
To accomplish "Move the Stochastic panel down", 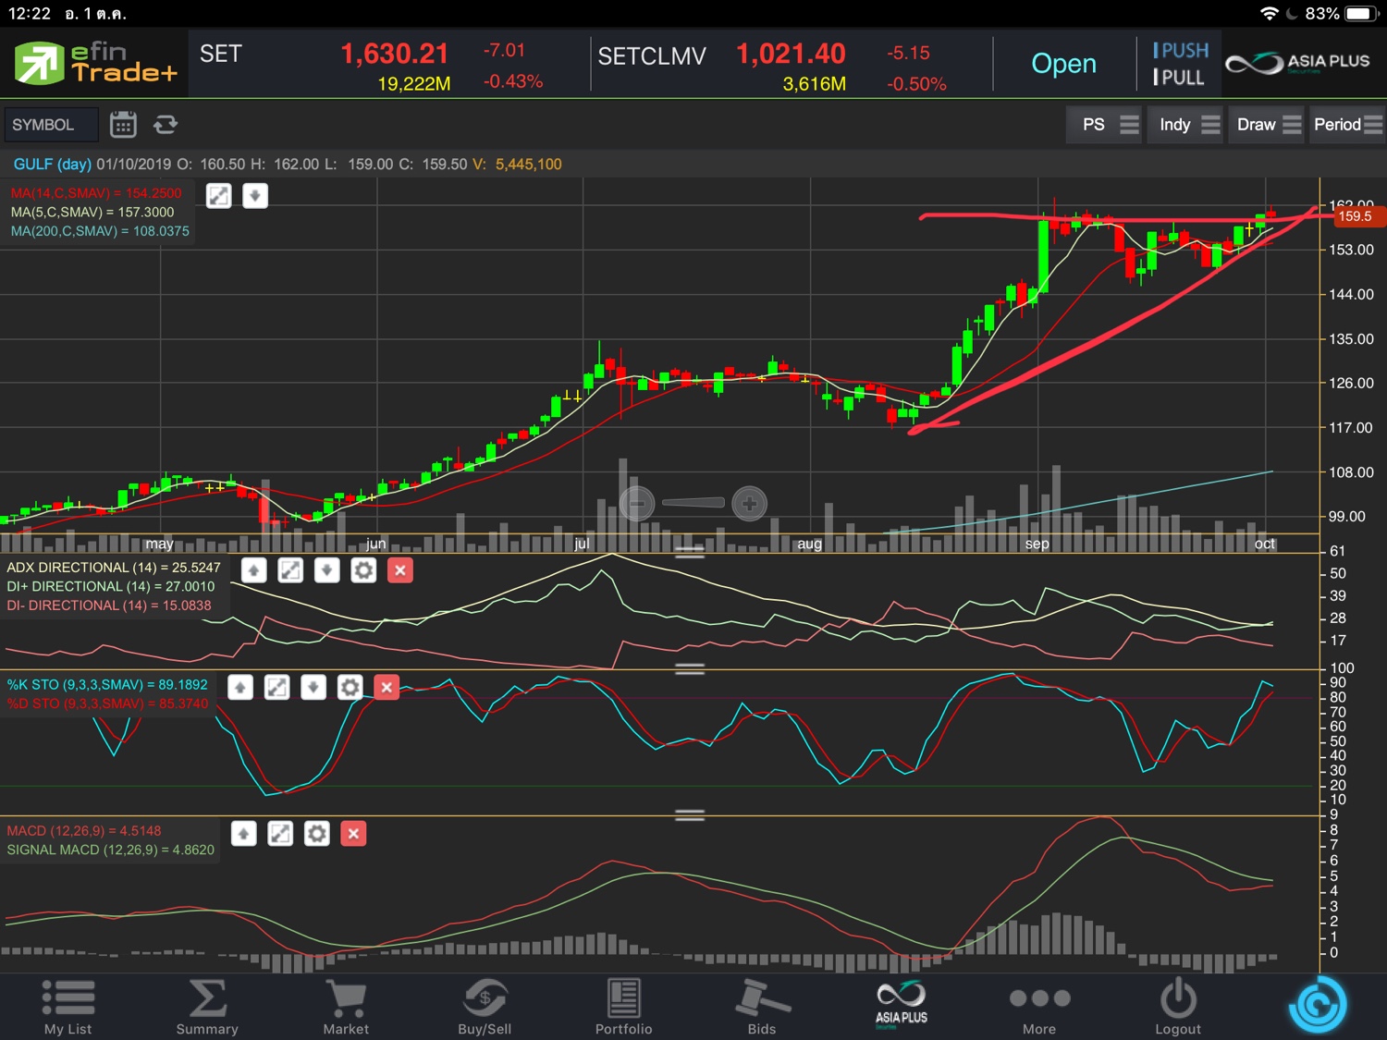I will pos(313,687).
